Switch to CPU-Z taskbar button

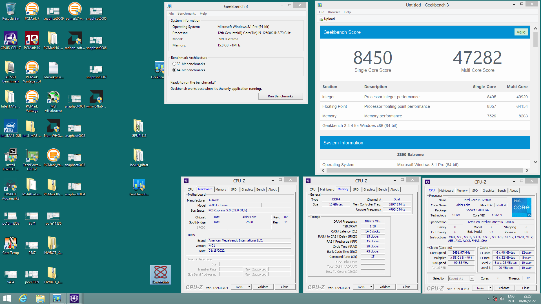pos(74,298)
